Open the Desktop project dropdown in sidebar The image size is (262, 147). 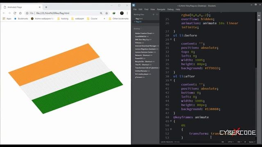(138, 29)
